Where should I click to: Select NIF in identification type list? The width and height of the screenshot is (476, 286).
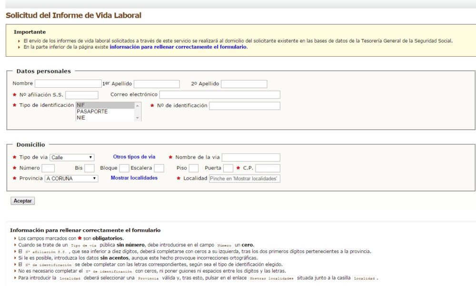(105, 105)
